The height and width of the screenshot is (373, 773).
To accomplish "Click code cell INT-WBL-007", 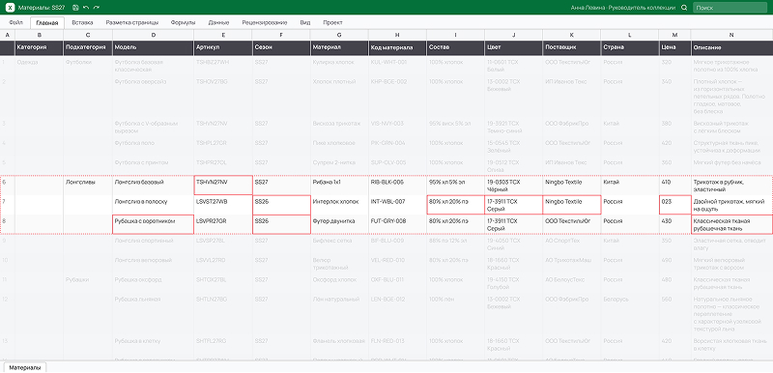I will 397,205.
